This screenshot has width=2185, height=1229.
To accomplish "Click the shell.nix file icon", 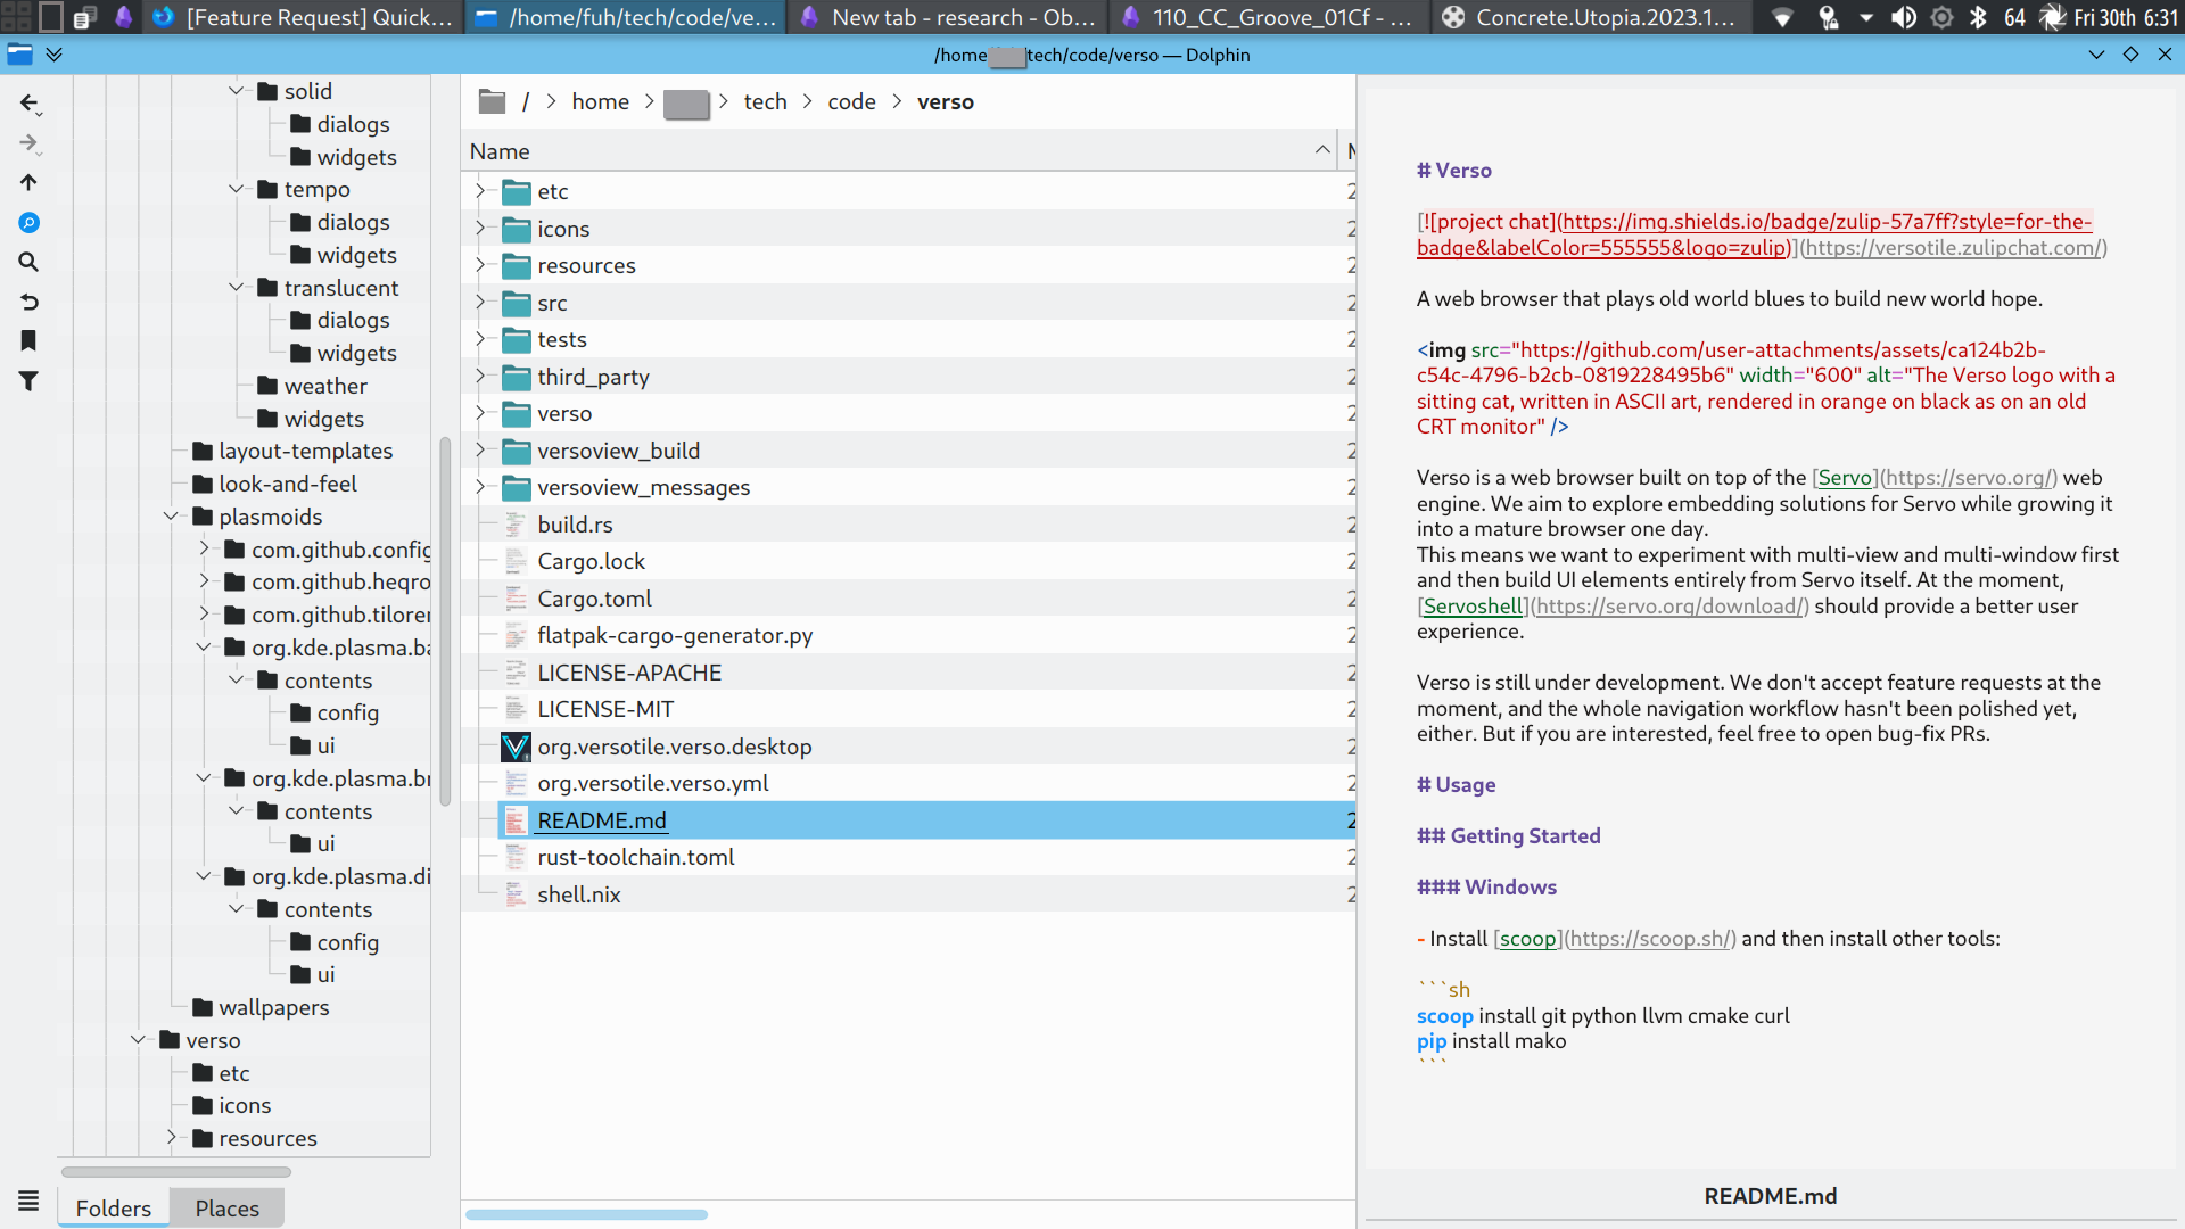I will 515,894.
